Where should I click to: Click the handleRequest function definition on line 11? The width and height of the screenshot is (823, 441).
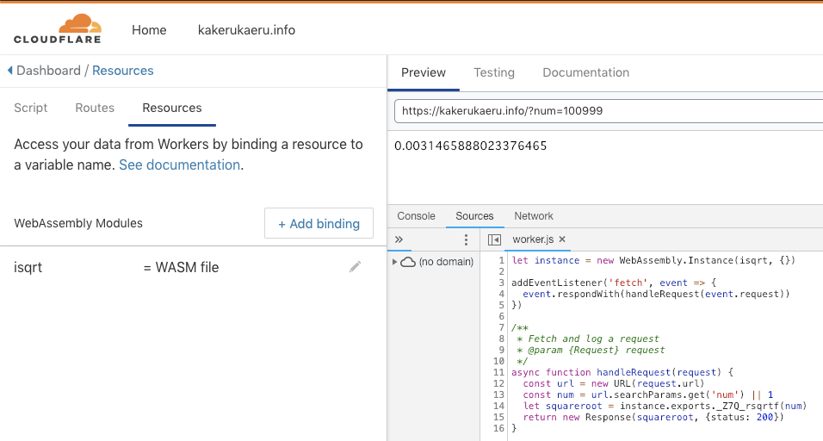point(622,372)
